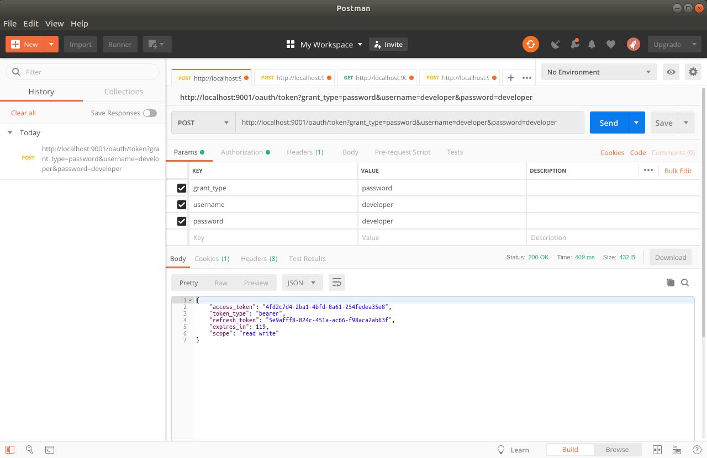
Task: Uncheck the grant_type parameter checkbox
Action: [181, 188]
